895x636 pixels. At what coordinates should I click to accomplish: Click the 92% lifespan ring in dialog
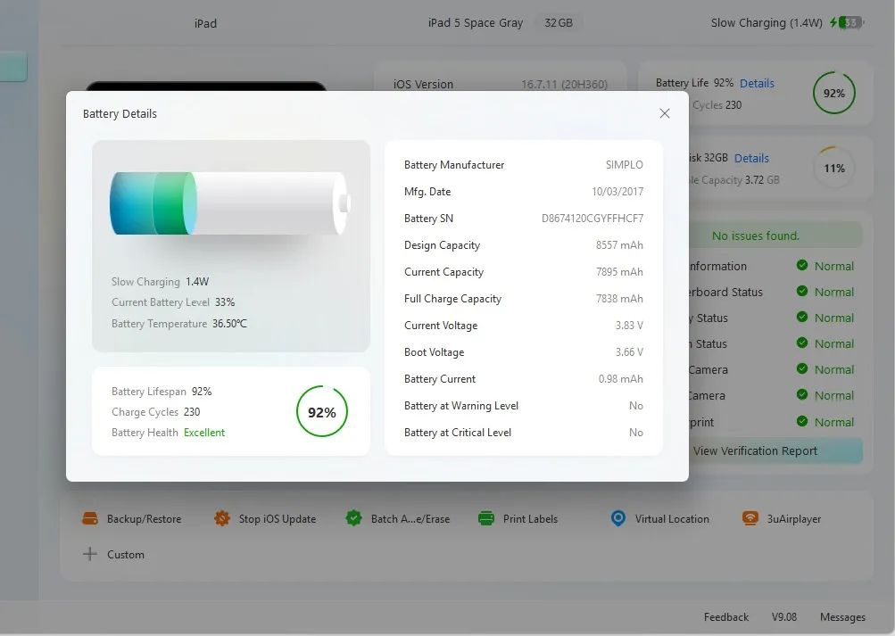(322, 412)
